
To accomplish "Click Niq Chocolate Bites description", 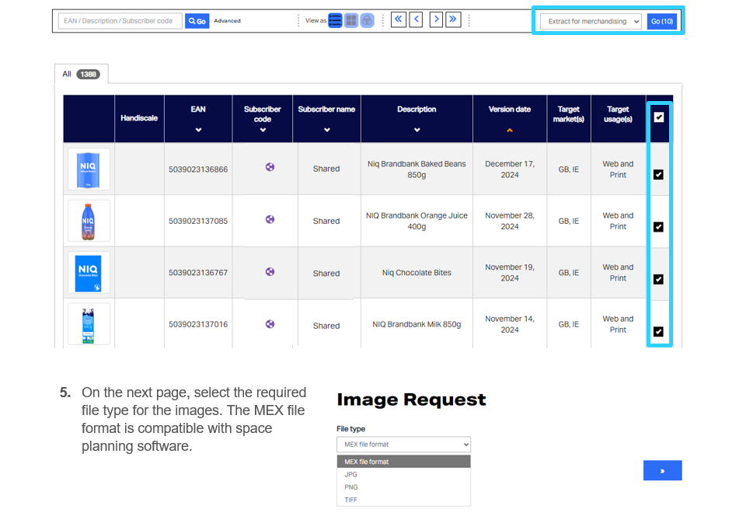I will point(417,273).
